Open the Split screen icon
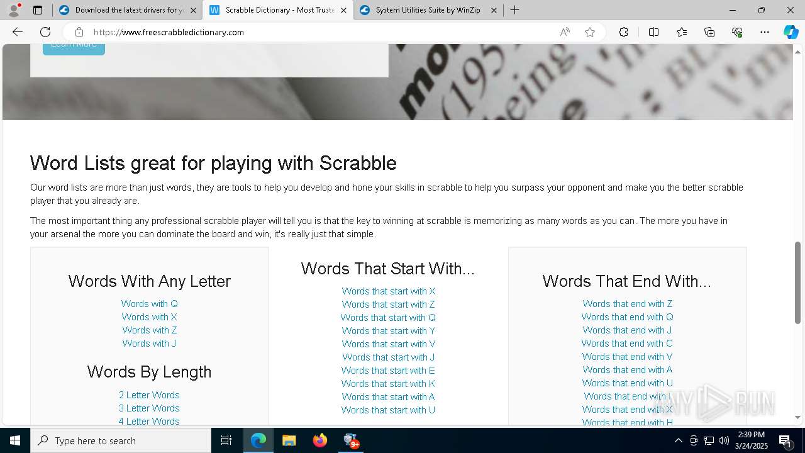Screen dimensions: 805x453 [x=653, y=32]
